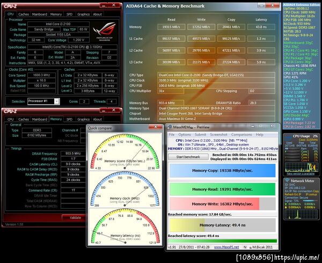Open the Graphics tab in CPU-Z processor window
322x263 pixels.
(83, 14)
